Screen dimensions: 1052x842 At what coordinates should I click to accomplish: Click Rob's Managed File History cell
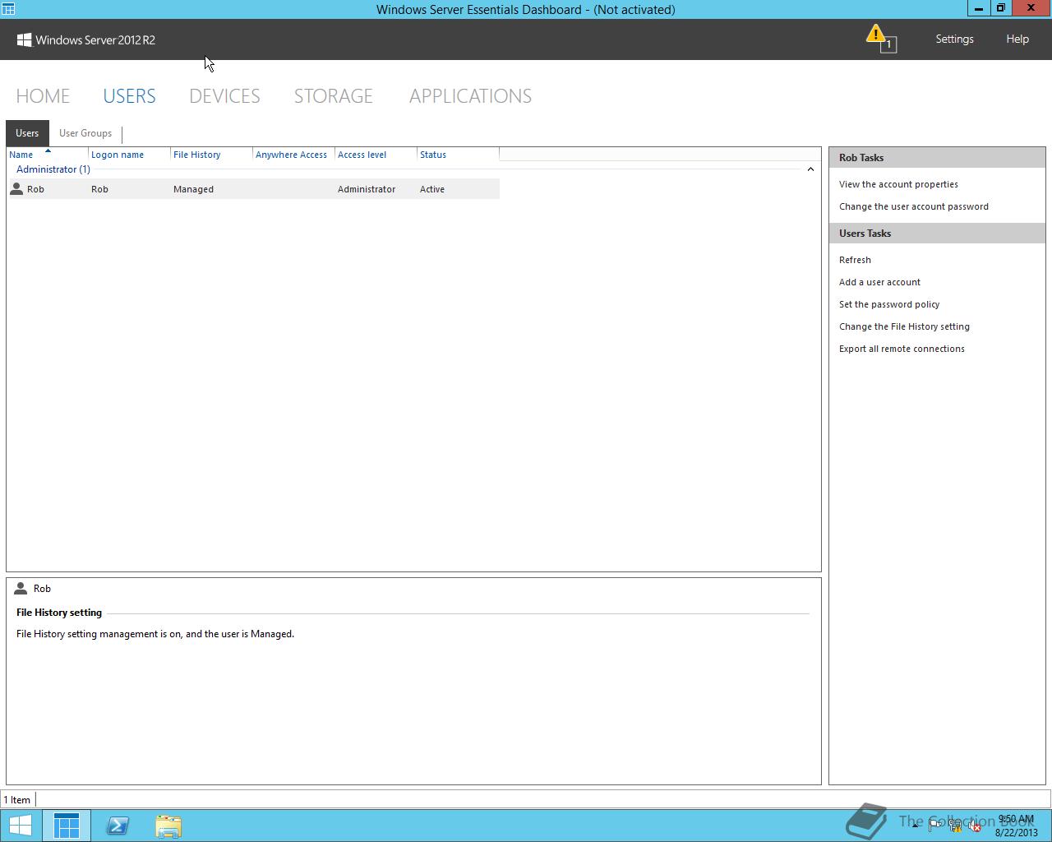click(193, 189)
